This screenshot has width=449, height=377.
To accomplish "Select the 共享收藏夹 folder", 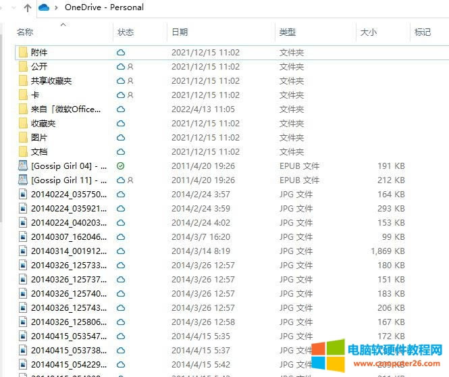I will click(x=51, y=80).
